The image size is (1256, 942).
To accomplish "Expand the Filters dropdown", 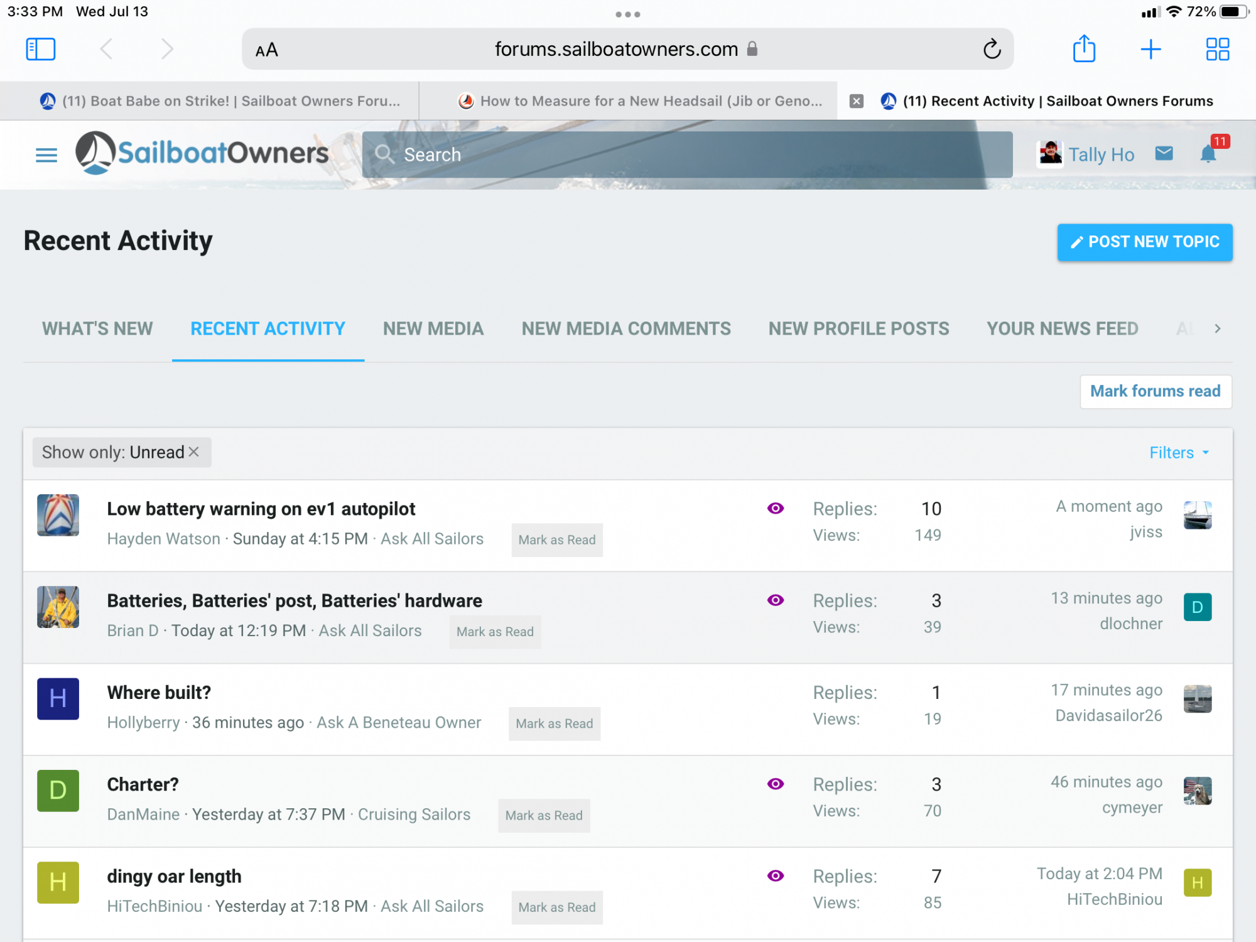I will pos(1179,453).
